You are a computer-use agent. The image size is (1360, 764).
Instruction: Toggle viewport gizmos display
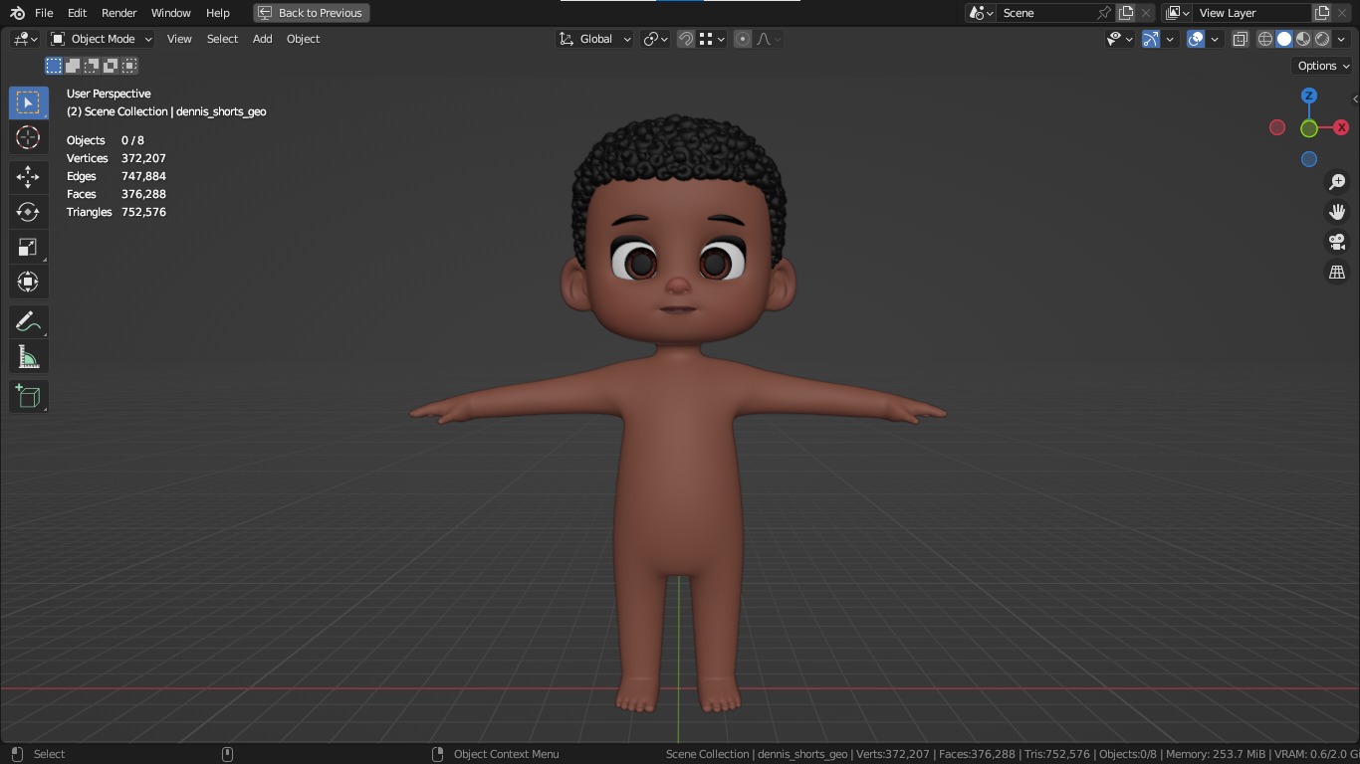click(1151, 39)
